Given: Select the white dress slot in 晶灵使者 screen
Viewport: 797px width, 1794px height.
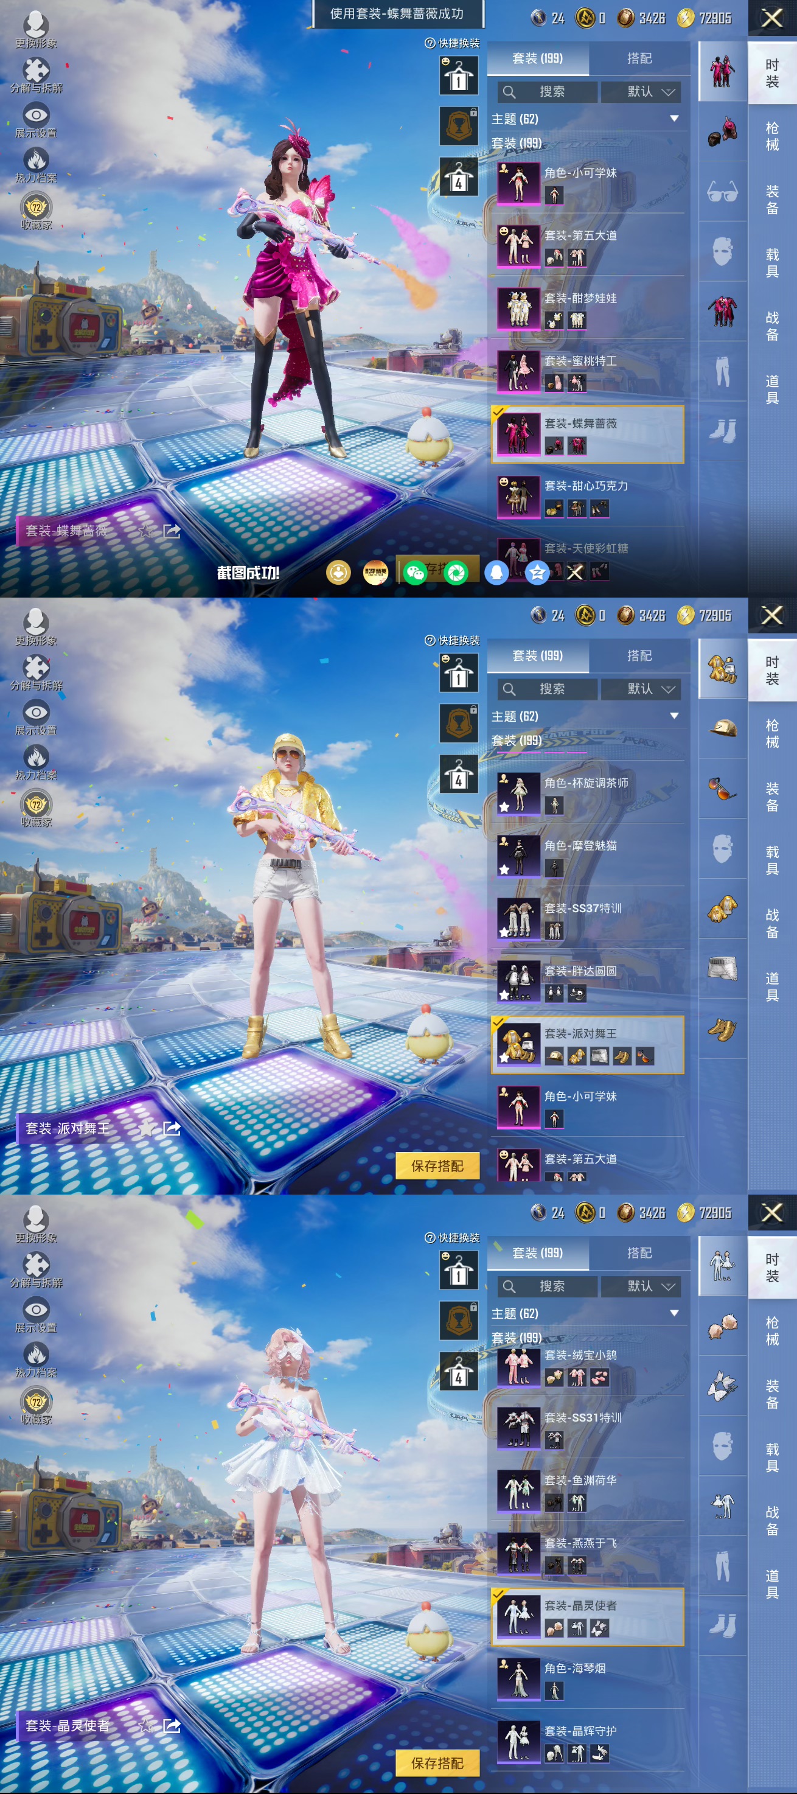Looking at the screenshot, I should click(723, 1506).
